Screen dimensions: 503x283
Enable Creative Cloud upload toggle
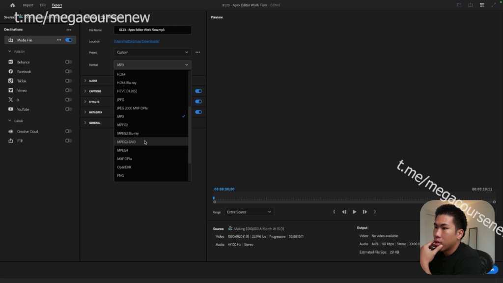tap(68, 131)
